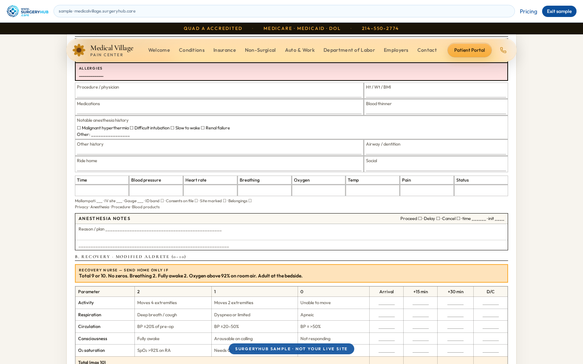Select the Employers nav link
Screen dimensions: 583x364
tap(396, 50)
